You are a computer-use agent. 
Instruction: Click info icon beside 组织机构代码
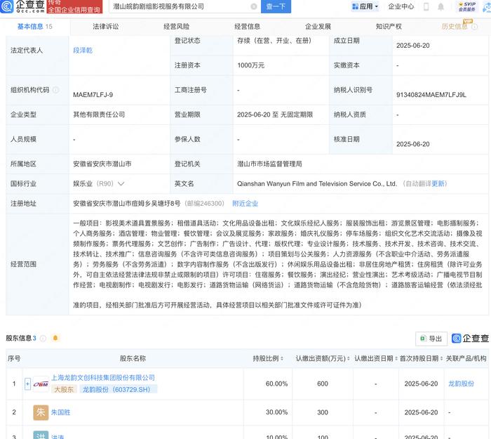55,90
